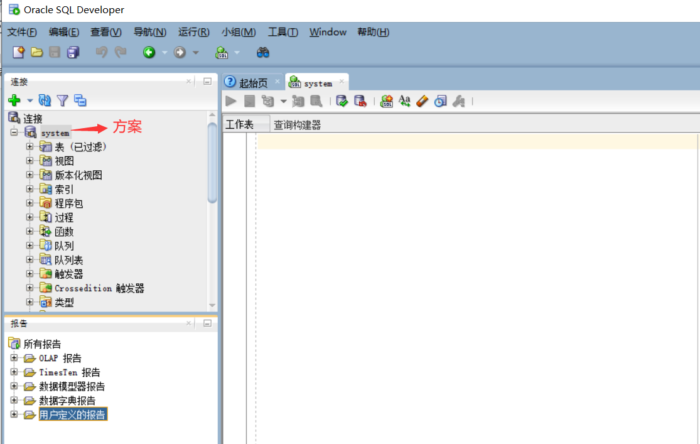This screenshot has width=700, height=444.
Task: Clear the worksheet with the eraser icon
Action: point(422,100)
